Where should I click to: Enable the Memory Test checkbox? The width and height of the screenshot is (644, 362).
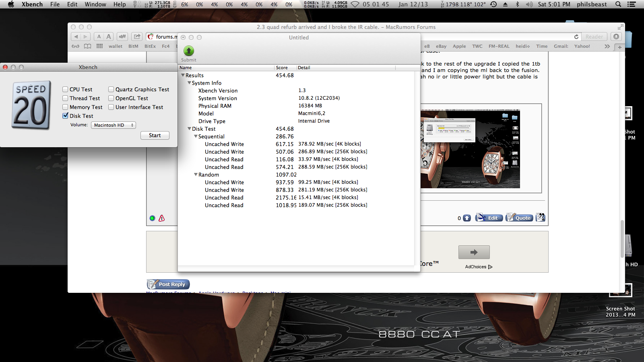pos(65,107)
